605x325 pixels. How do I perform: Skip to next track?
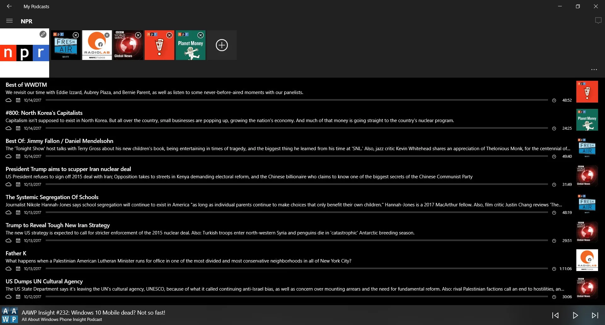pyautogui.click(x=595, y=315)
